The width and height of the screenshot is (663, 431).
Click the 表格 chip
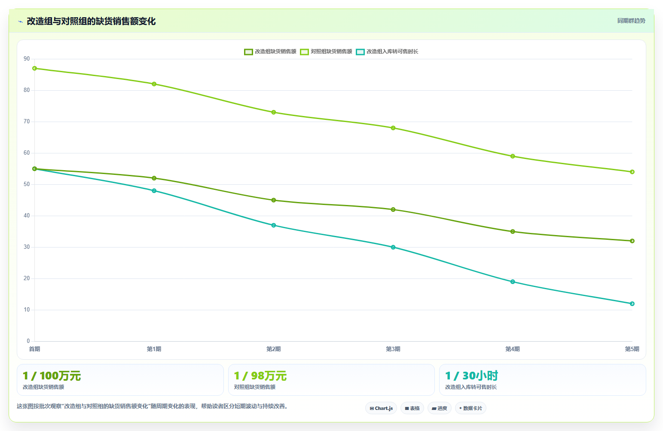click(412, 408)
